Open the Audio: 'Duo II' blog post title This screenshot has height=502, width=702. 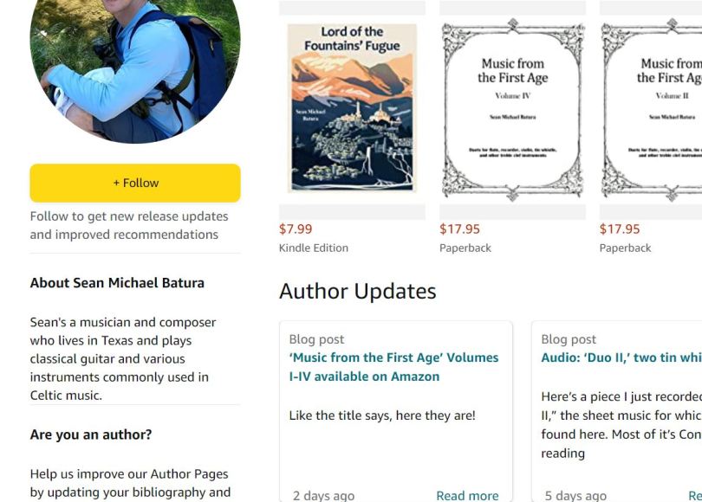(621, 357)
